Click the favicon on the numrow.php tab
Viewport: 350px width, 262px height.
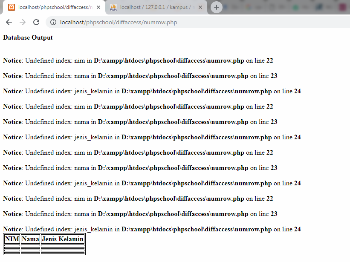tap(12, 7)
